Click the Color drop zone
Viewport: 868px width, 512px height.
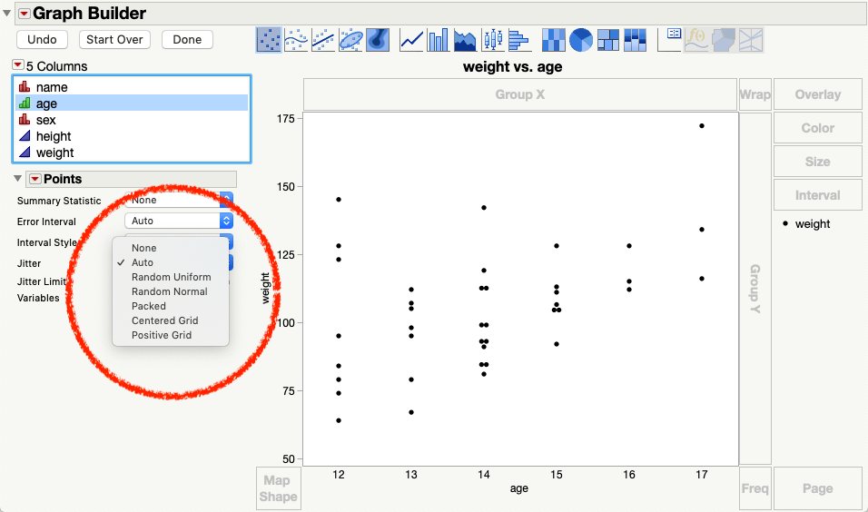[818, 128]
